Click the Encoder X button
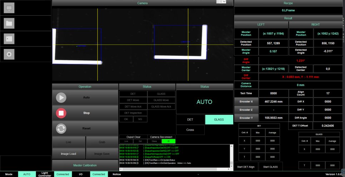 [246, 102]
